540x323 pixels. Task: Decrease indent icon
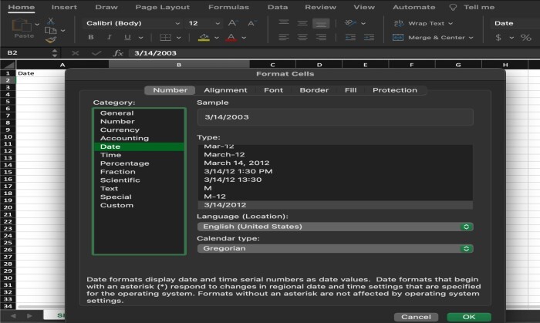(350, 37)
